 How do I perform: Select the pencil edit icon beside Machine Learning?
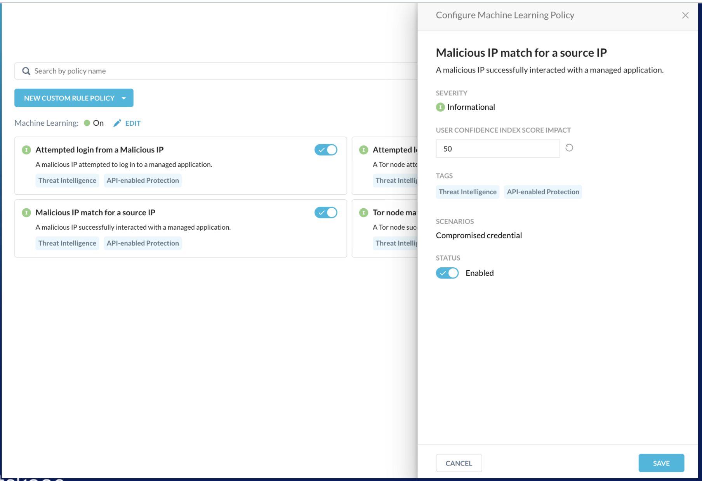pyautogui.click(x=117, y=123)
